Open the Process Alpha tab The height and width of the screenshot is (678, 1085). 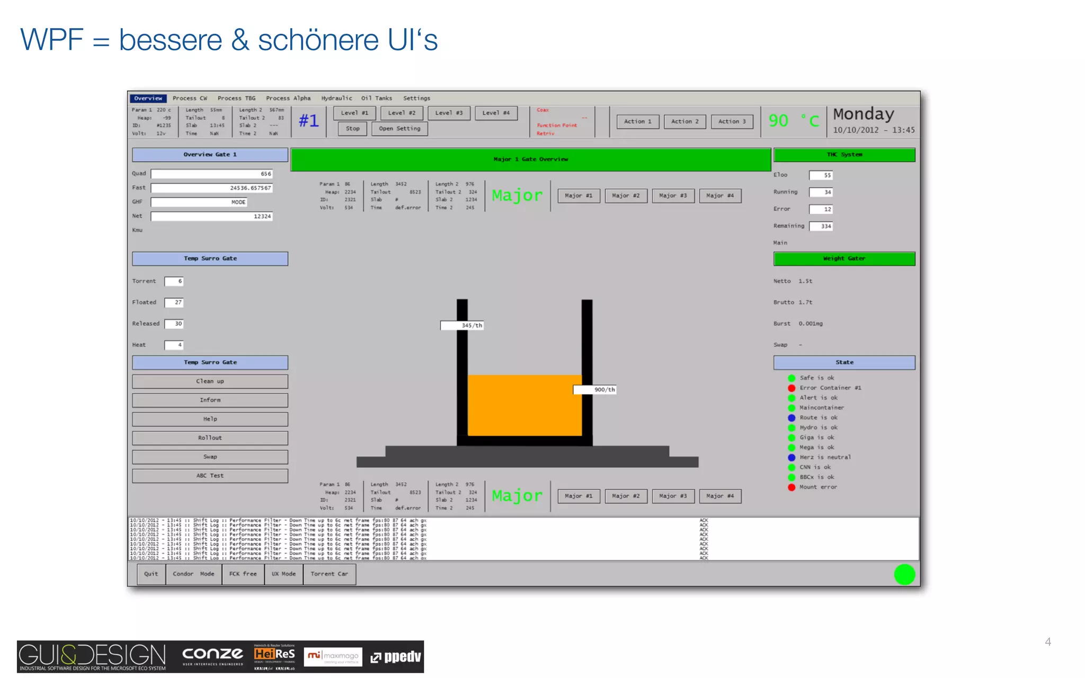[x=288, y=99]
